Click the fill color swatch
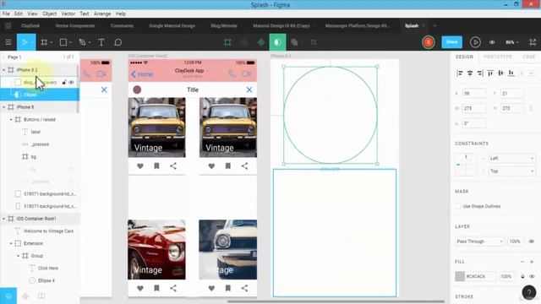This screenshot has height=304, width=541. pos(460,276)
